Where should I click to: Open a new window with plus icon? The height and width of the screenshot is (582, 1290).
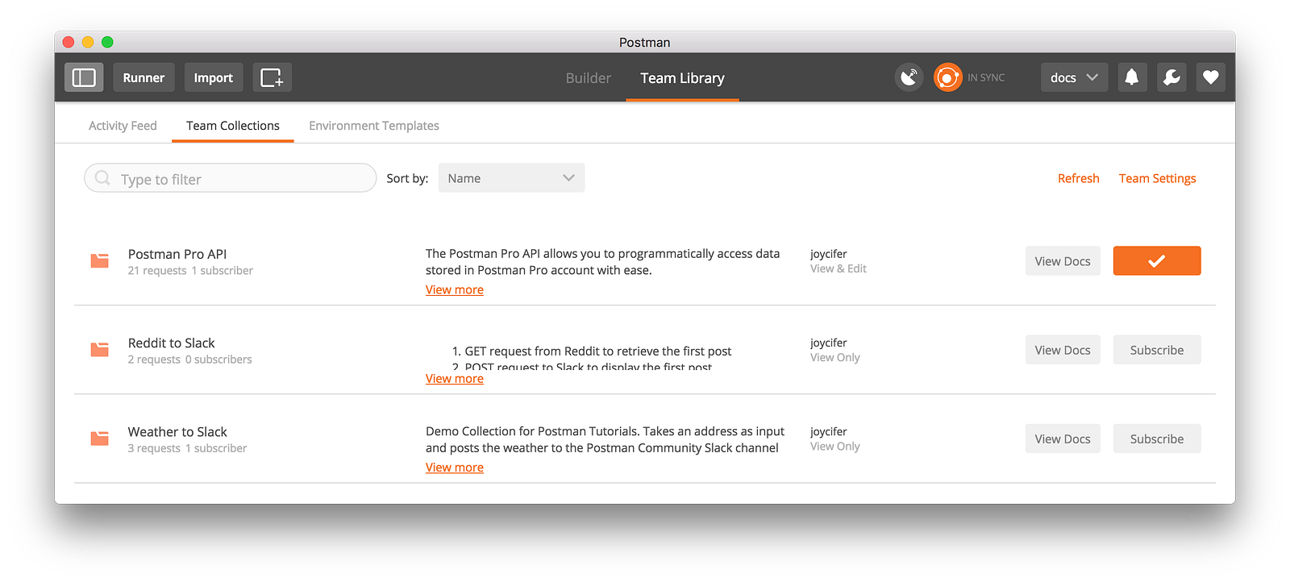coord(272,77)
